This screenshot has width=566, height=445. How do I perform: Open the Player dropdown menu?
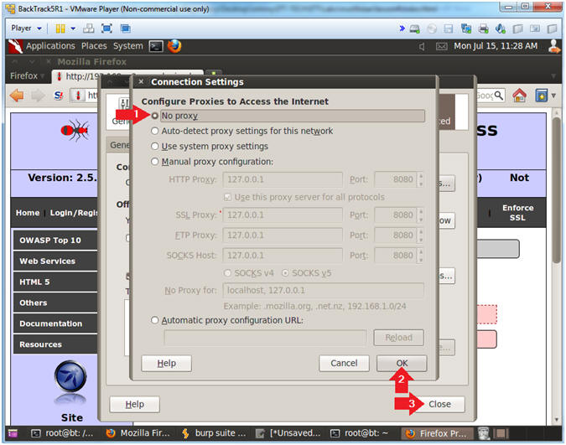[x=26, y=28]
